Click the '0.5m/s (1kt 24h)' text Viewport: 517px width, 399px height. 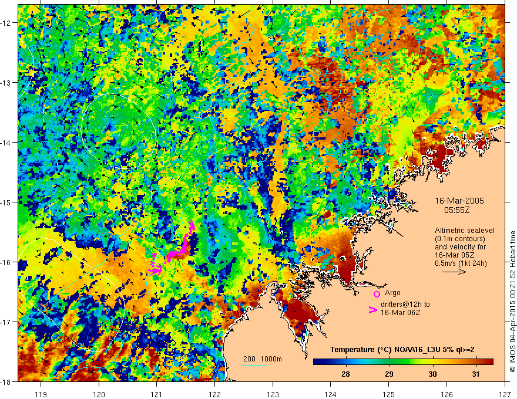[461, 263]
